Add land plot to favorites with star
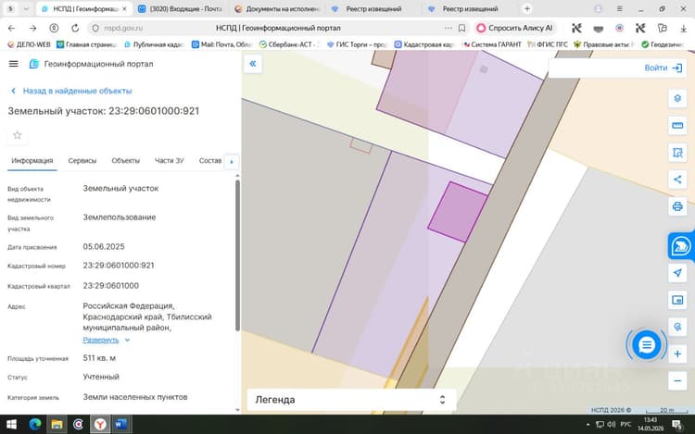The height and width of the screenshot is (434, 695). pos(18,135)
